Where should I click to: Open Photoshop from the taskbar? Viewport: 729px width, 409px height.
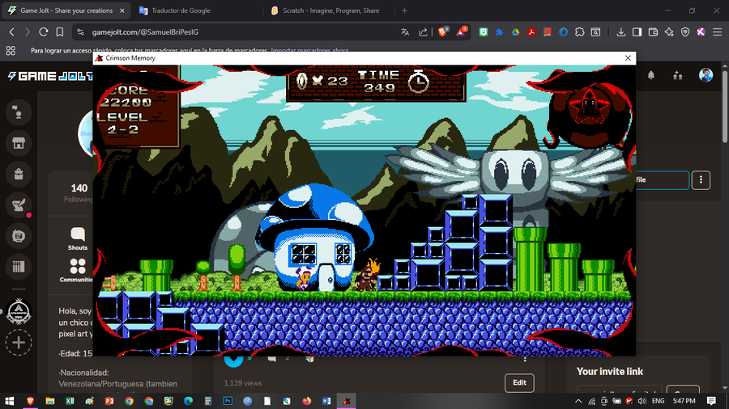click(x=228, y=401)
